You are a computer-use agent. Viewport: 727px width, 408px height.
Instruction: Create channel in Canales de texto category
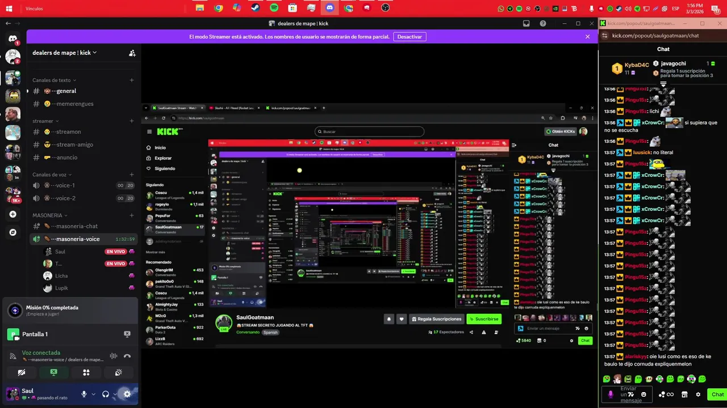pos(132,80)
